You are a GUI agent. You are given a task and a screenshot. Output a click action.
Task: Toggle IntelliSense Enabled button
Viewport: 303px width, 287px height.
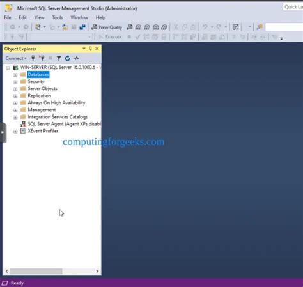click(164, 37)
